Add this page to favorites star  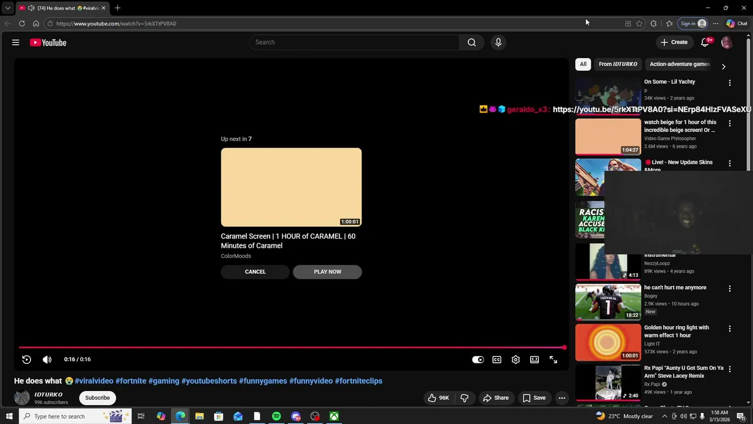[639, 24]
